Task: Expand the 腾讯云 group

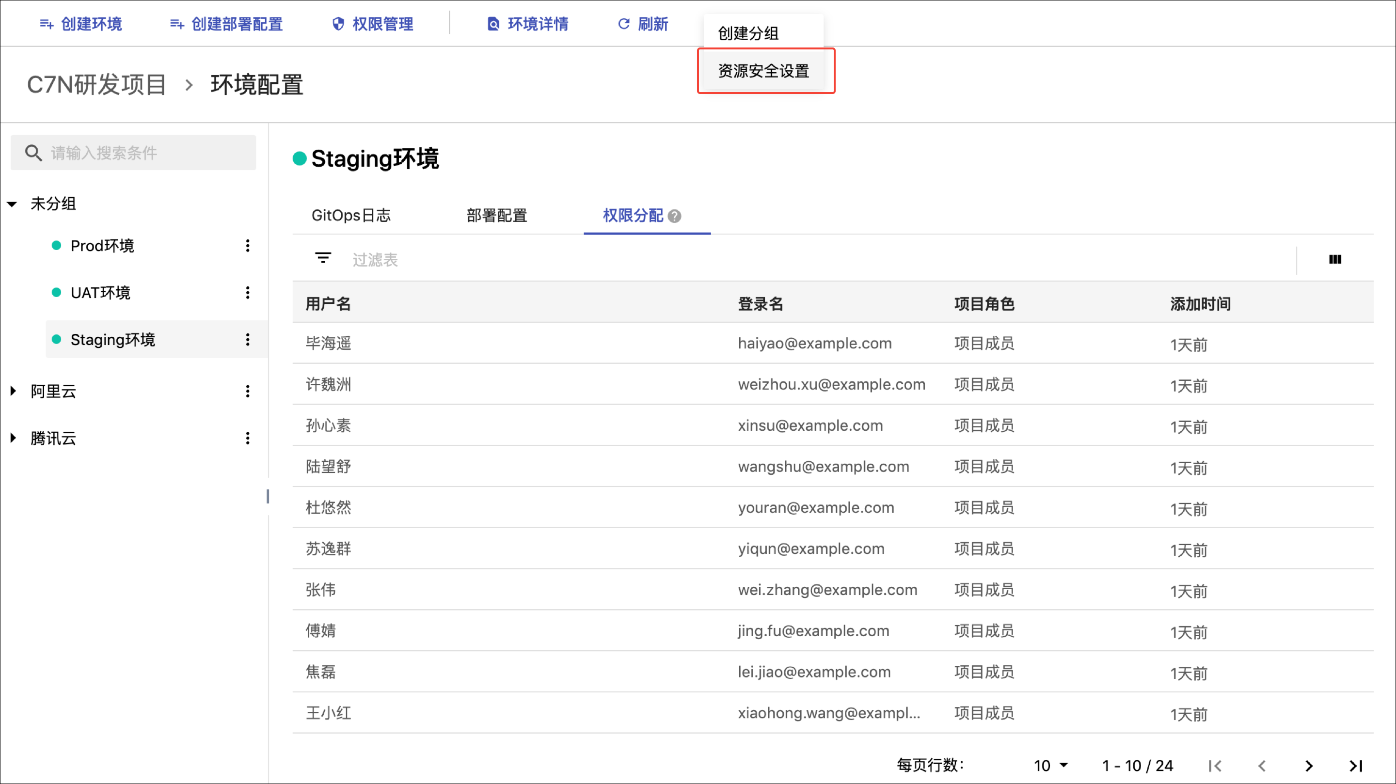Action: (13, 438)
